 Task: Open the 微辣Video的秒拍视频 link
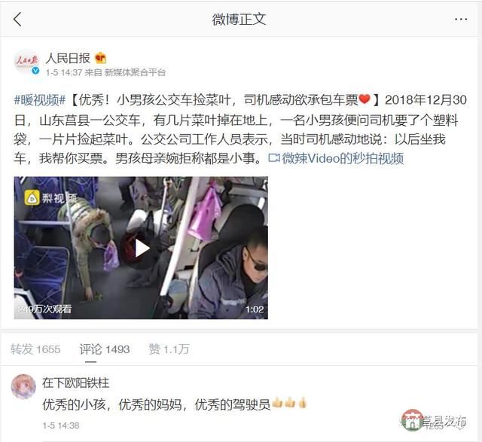point(336,158)
